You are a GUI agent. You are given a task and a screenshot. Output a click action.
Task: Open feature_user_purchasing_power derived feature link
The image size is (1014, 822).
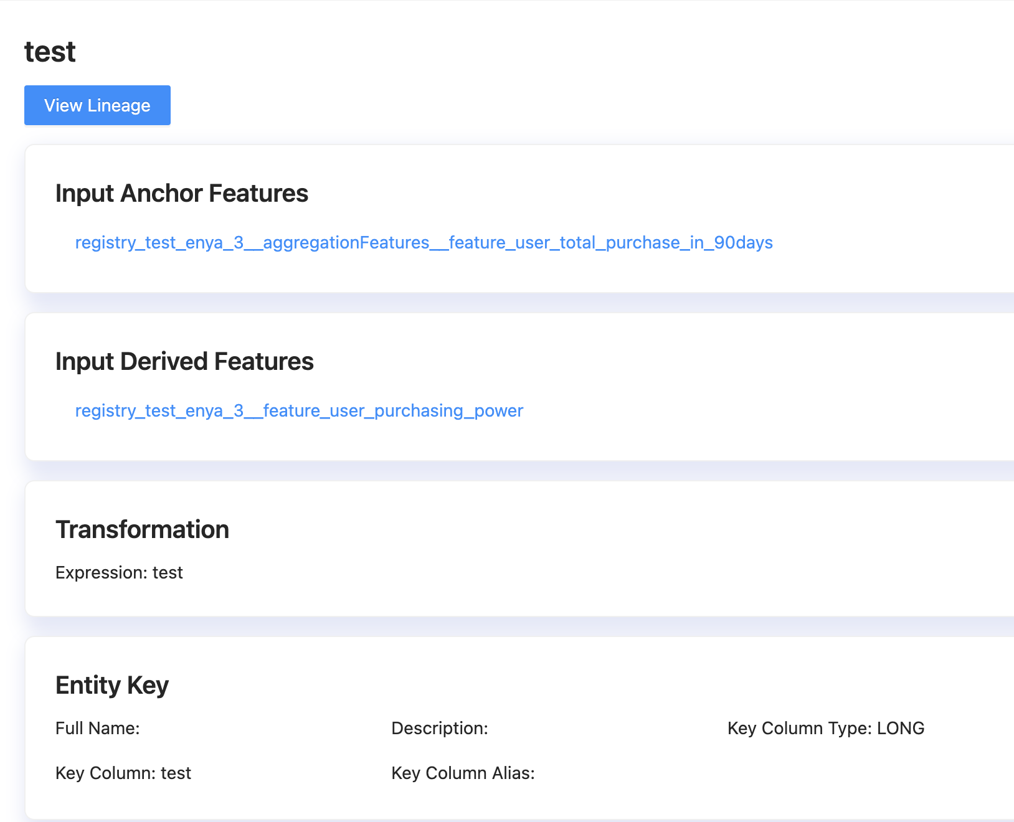pyautogui.click(x=299, y=411)
